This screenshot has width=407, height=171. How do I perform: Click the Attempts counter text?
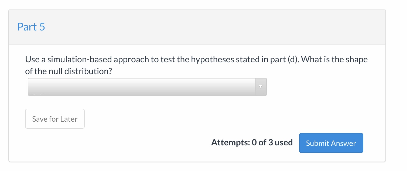[x=252, y=142]
